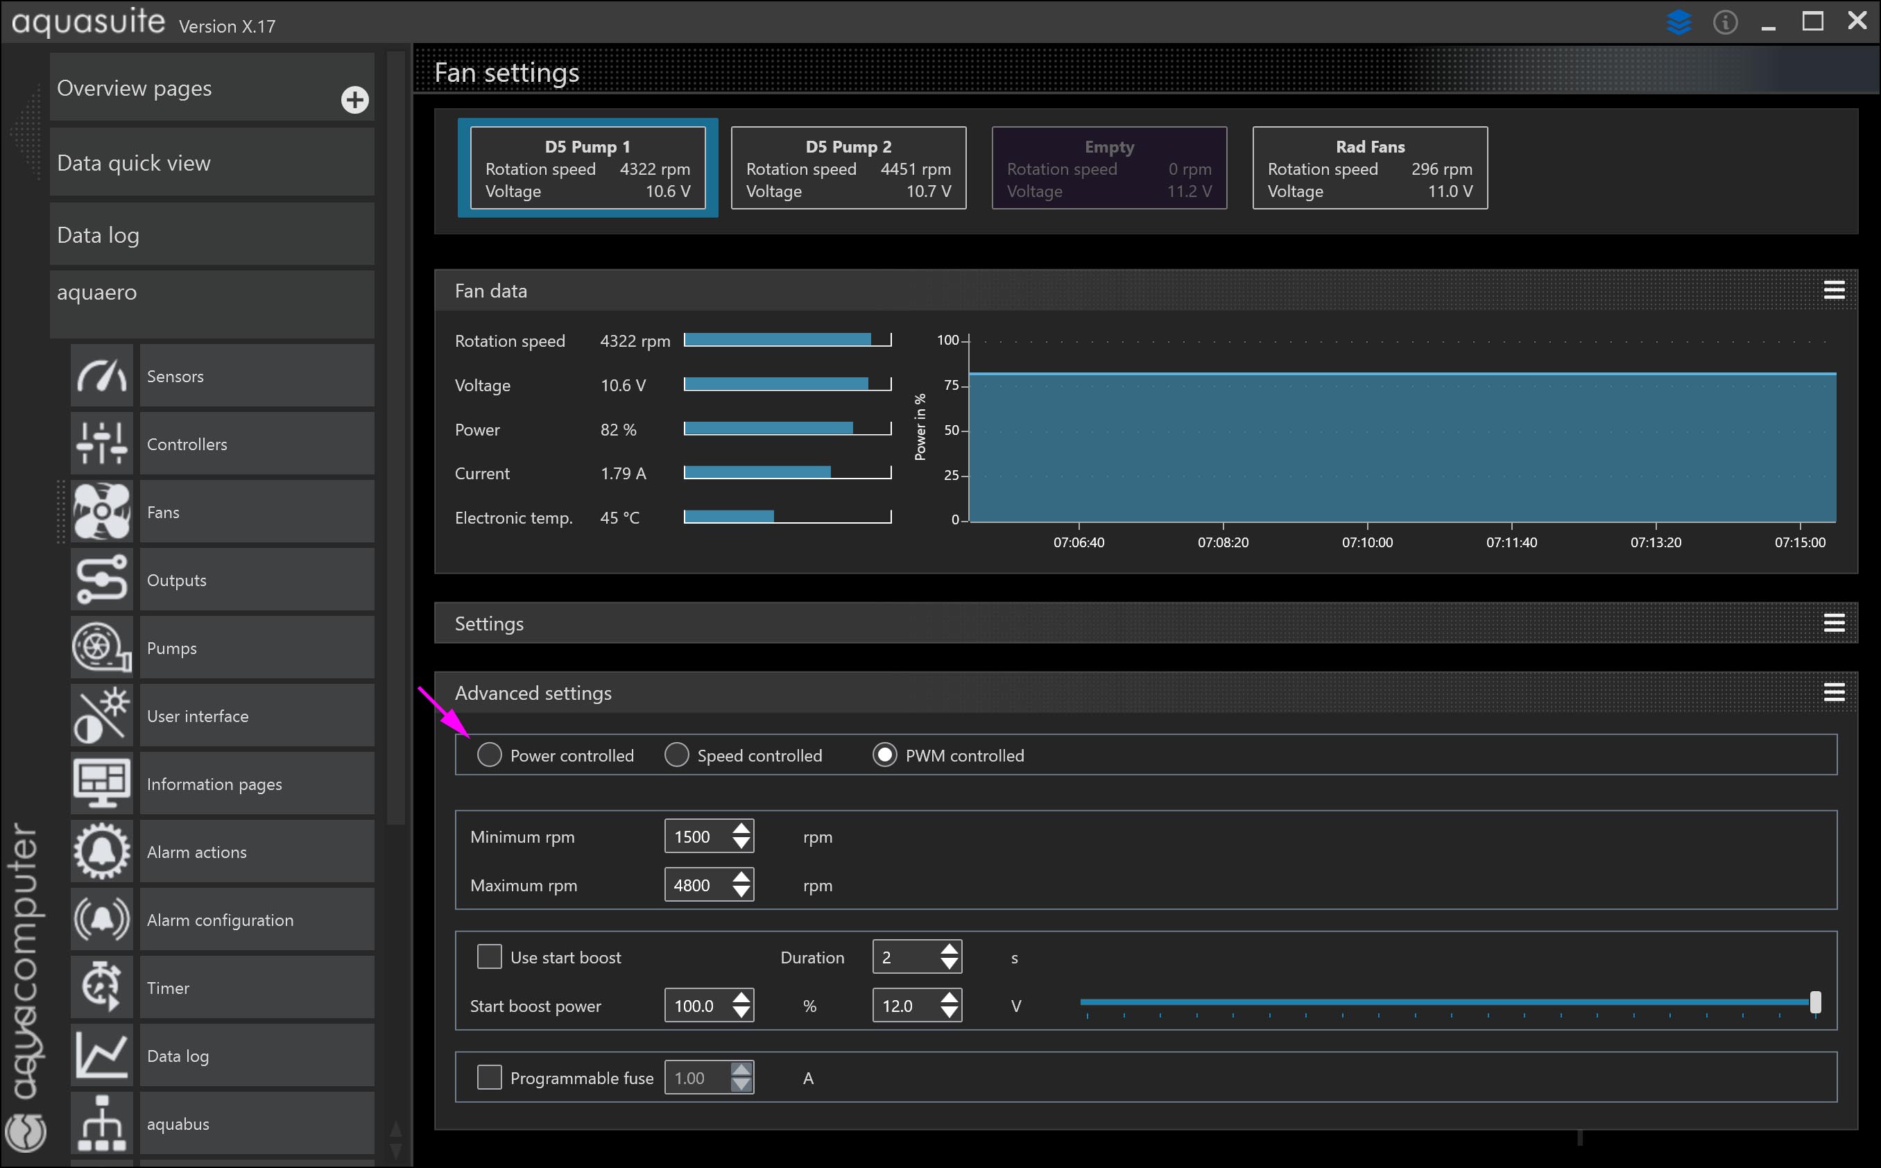Choose the Speed controlled option
This screenshot has width=1881, height=1168.
click(677, 755)
